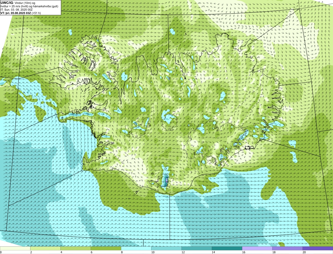This screenshot has width=333, height=254.
Task: Select the 16–18 m/s light purple legend segment
Action: coord(257,248)
